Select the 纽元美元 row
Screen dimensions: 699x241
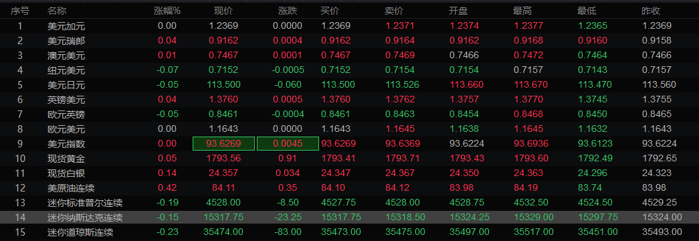point(349,70)
